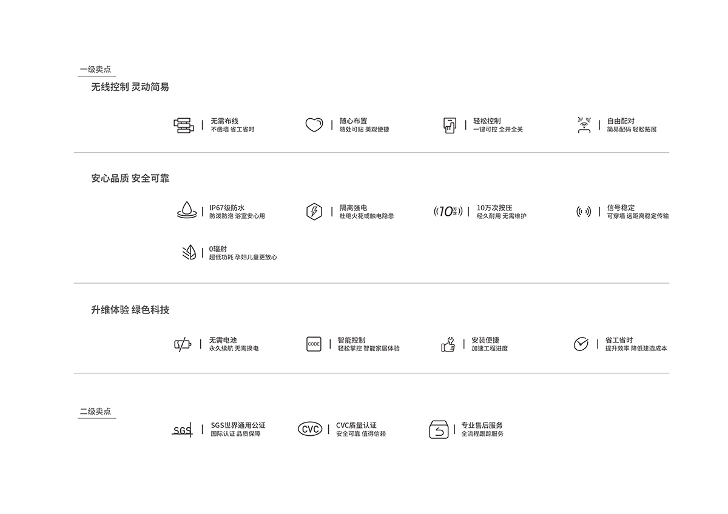Click the wireless pairing icon for 自由配对
Image resolution: width=728 pixels, height=514 pixels.
pos(584,125)
